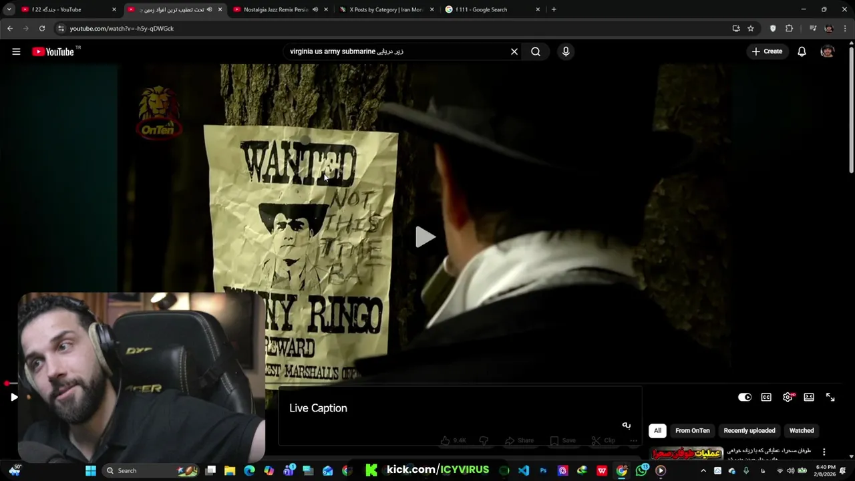The height and width of the screenshot is (481, 855).
Task: Select the All filter chip
Action: coord(657,430)
